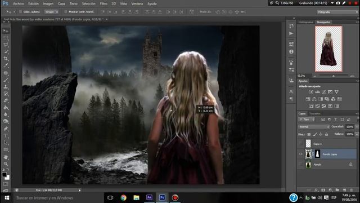Open the Ventana menu
The width and height of the screenshot is (360, 203).
pos(137,4)
